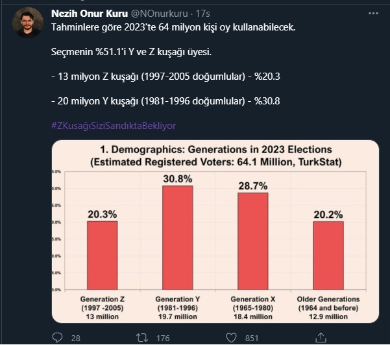Click the 17s tweet timestamp
Image resolution: width=390 pixels, height=345 pixels.
(x=185, y=13)
